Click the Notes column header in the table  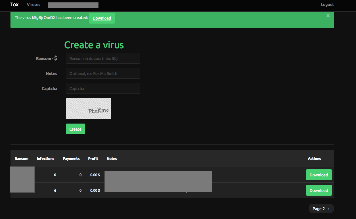[x=112, y=158]
